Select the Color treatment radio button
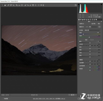Viewport: 103px width, 101px height. (x=92, y=24)
